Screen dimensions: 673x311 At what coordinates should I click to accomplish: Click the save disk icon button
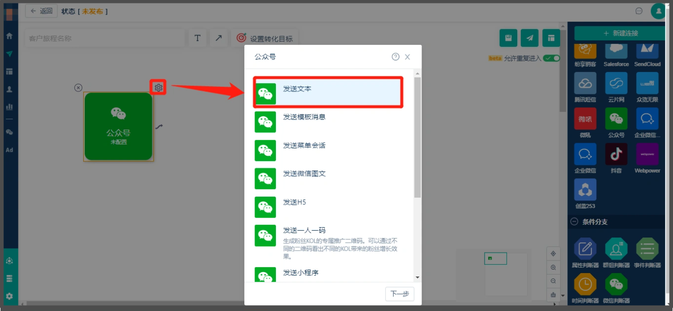508,38
